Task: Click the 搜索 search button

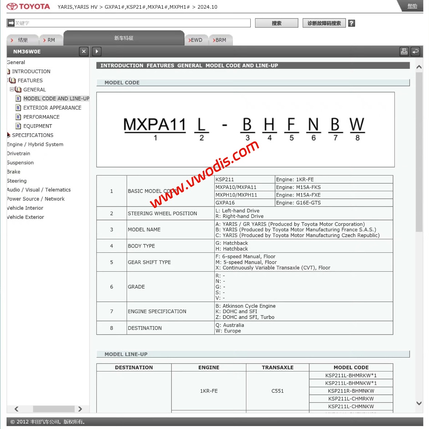Action: point(277,23)
